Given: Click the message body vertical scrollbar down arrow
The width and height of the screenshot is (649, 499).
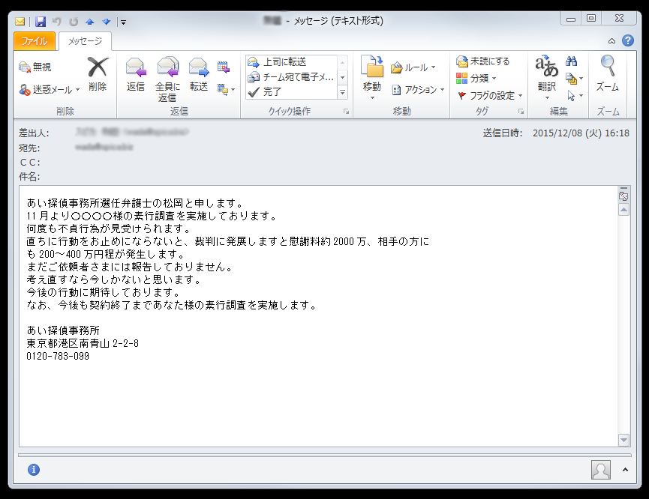Looking at the screenshot, I should 623,440.
